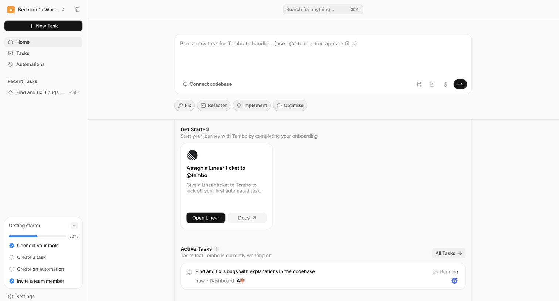
Task: Open the active task 'Find and fix 3 bugs with explanations'
Action: coord(323,276)
